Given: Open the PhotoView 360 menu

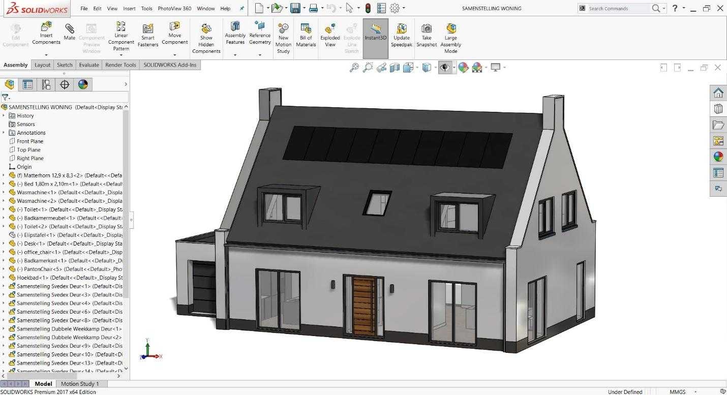Looking at the screenshot, I should 174,9.
